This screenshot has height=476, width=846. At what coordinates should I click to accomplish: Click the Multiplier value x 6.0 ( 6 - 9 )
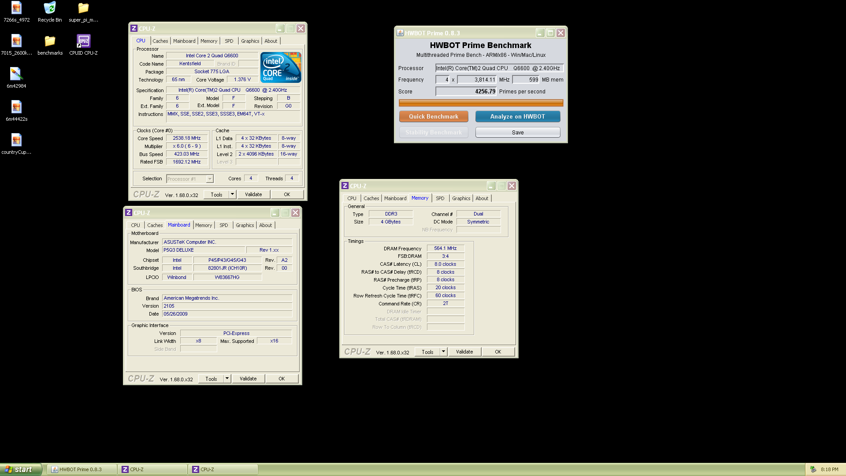(187, 146)
